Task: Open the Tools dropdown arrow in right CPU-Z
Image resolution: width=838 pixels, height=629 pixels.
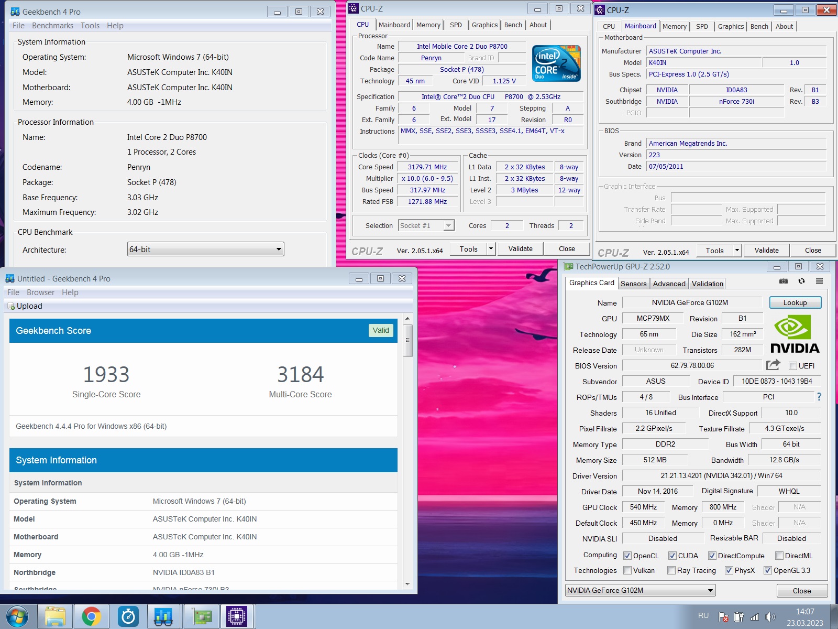Action: coord(737,251)
